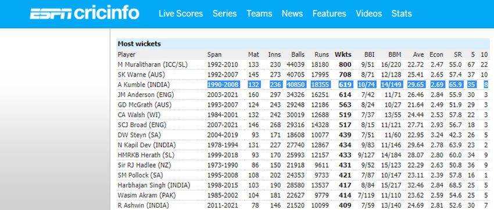Screen dimensions: 494x210
Task: Open M Muralitharan (ICC/SL) player link
Action: 152,65
